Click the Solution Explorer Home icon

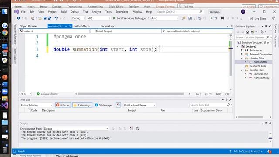click(247, 32)
